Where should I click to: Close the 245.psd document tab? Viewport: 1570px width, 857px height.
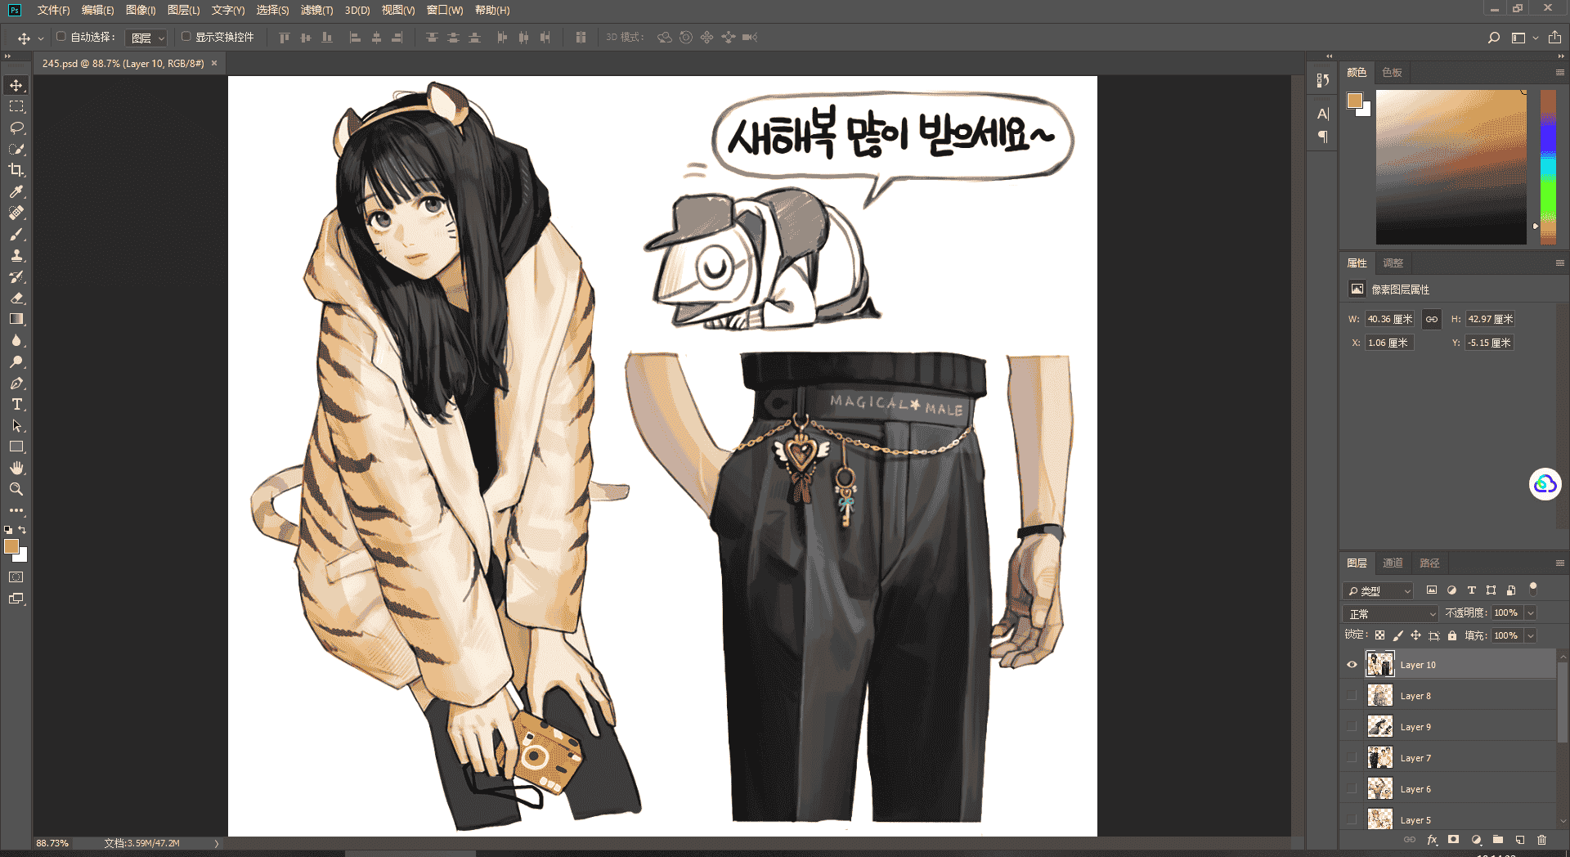214,63
